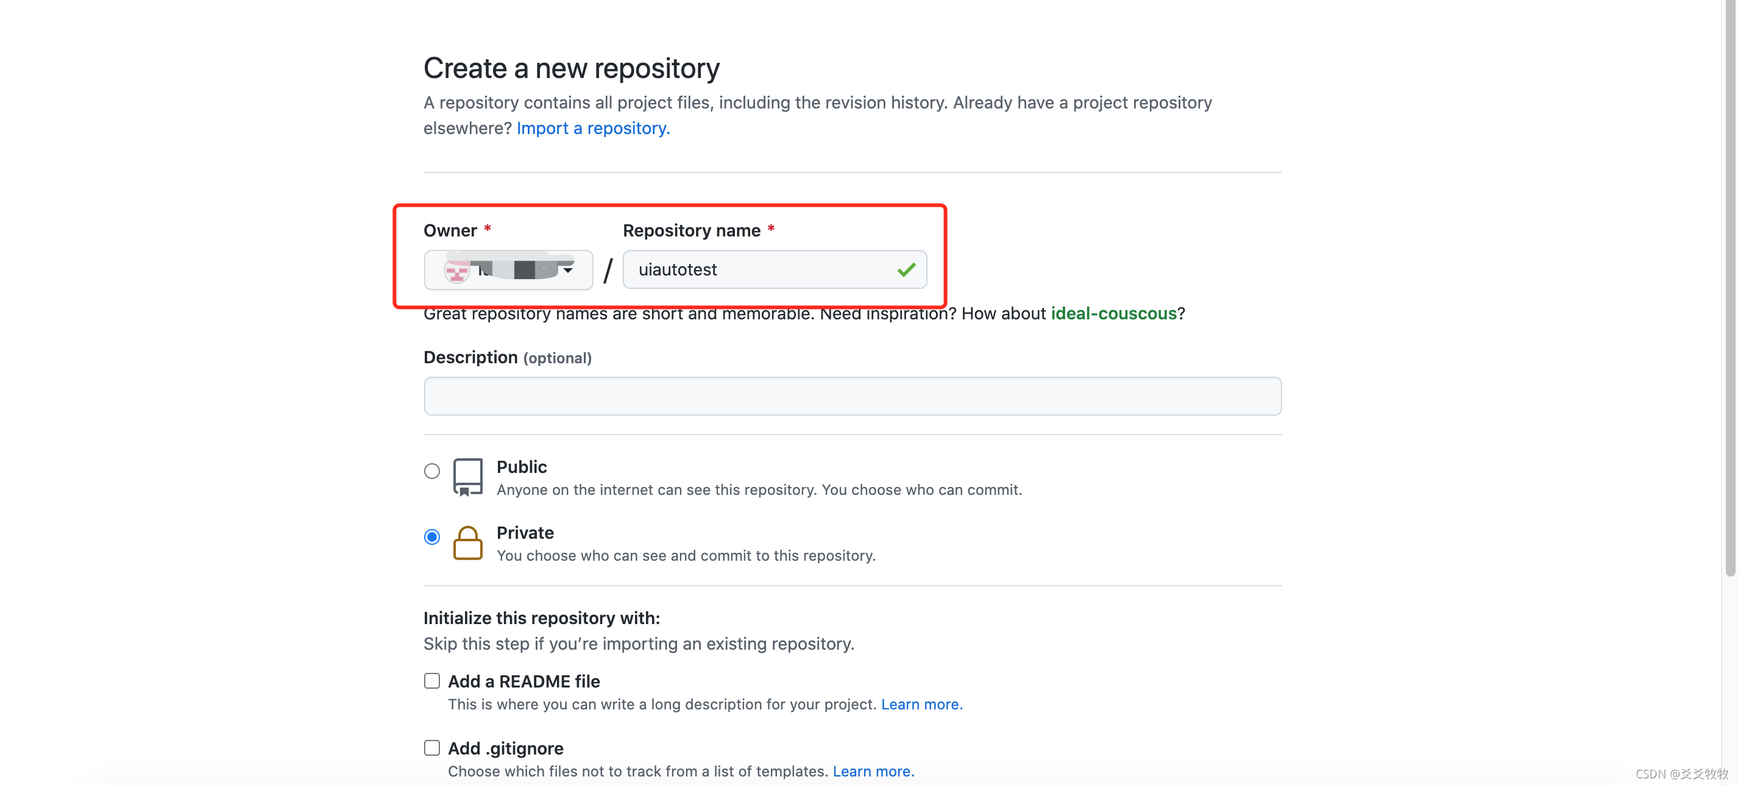Select the Private radio button
This screenshot has width=1738, height=785.
pyautogui.click(x=432, y=536)
